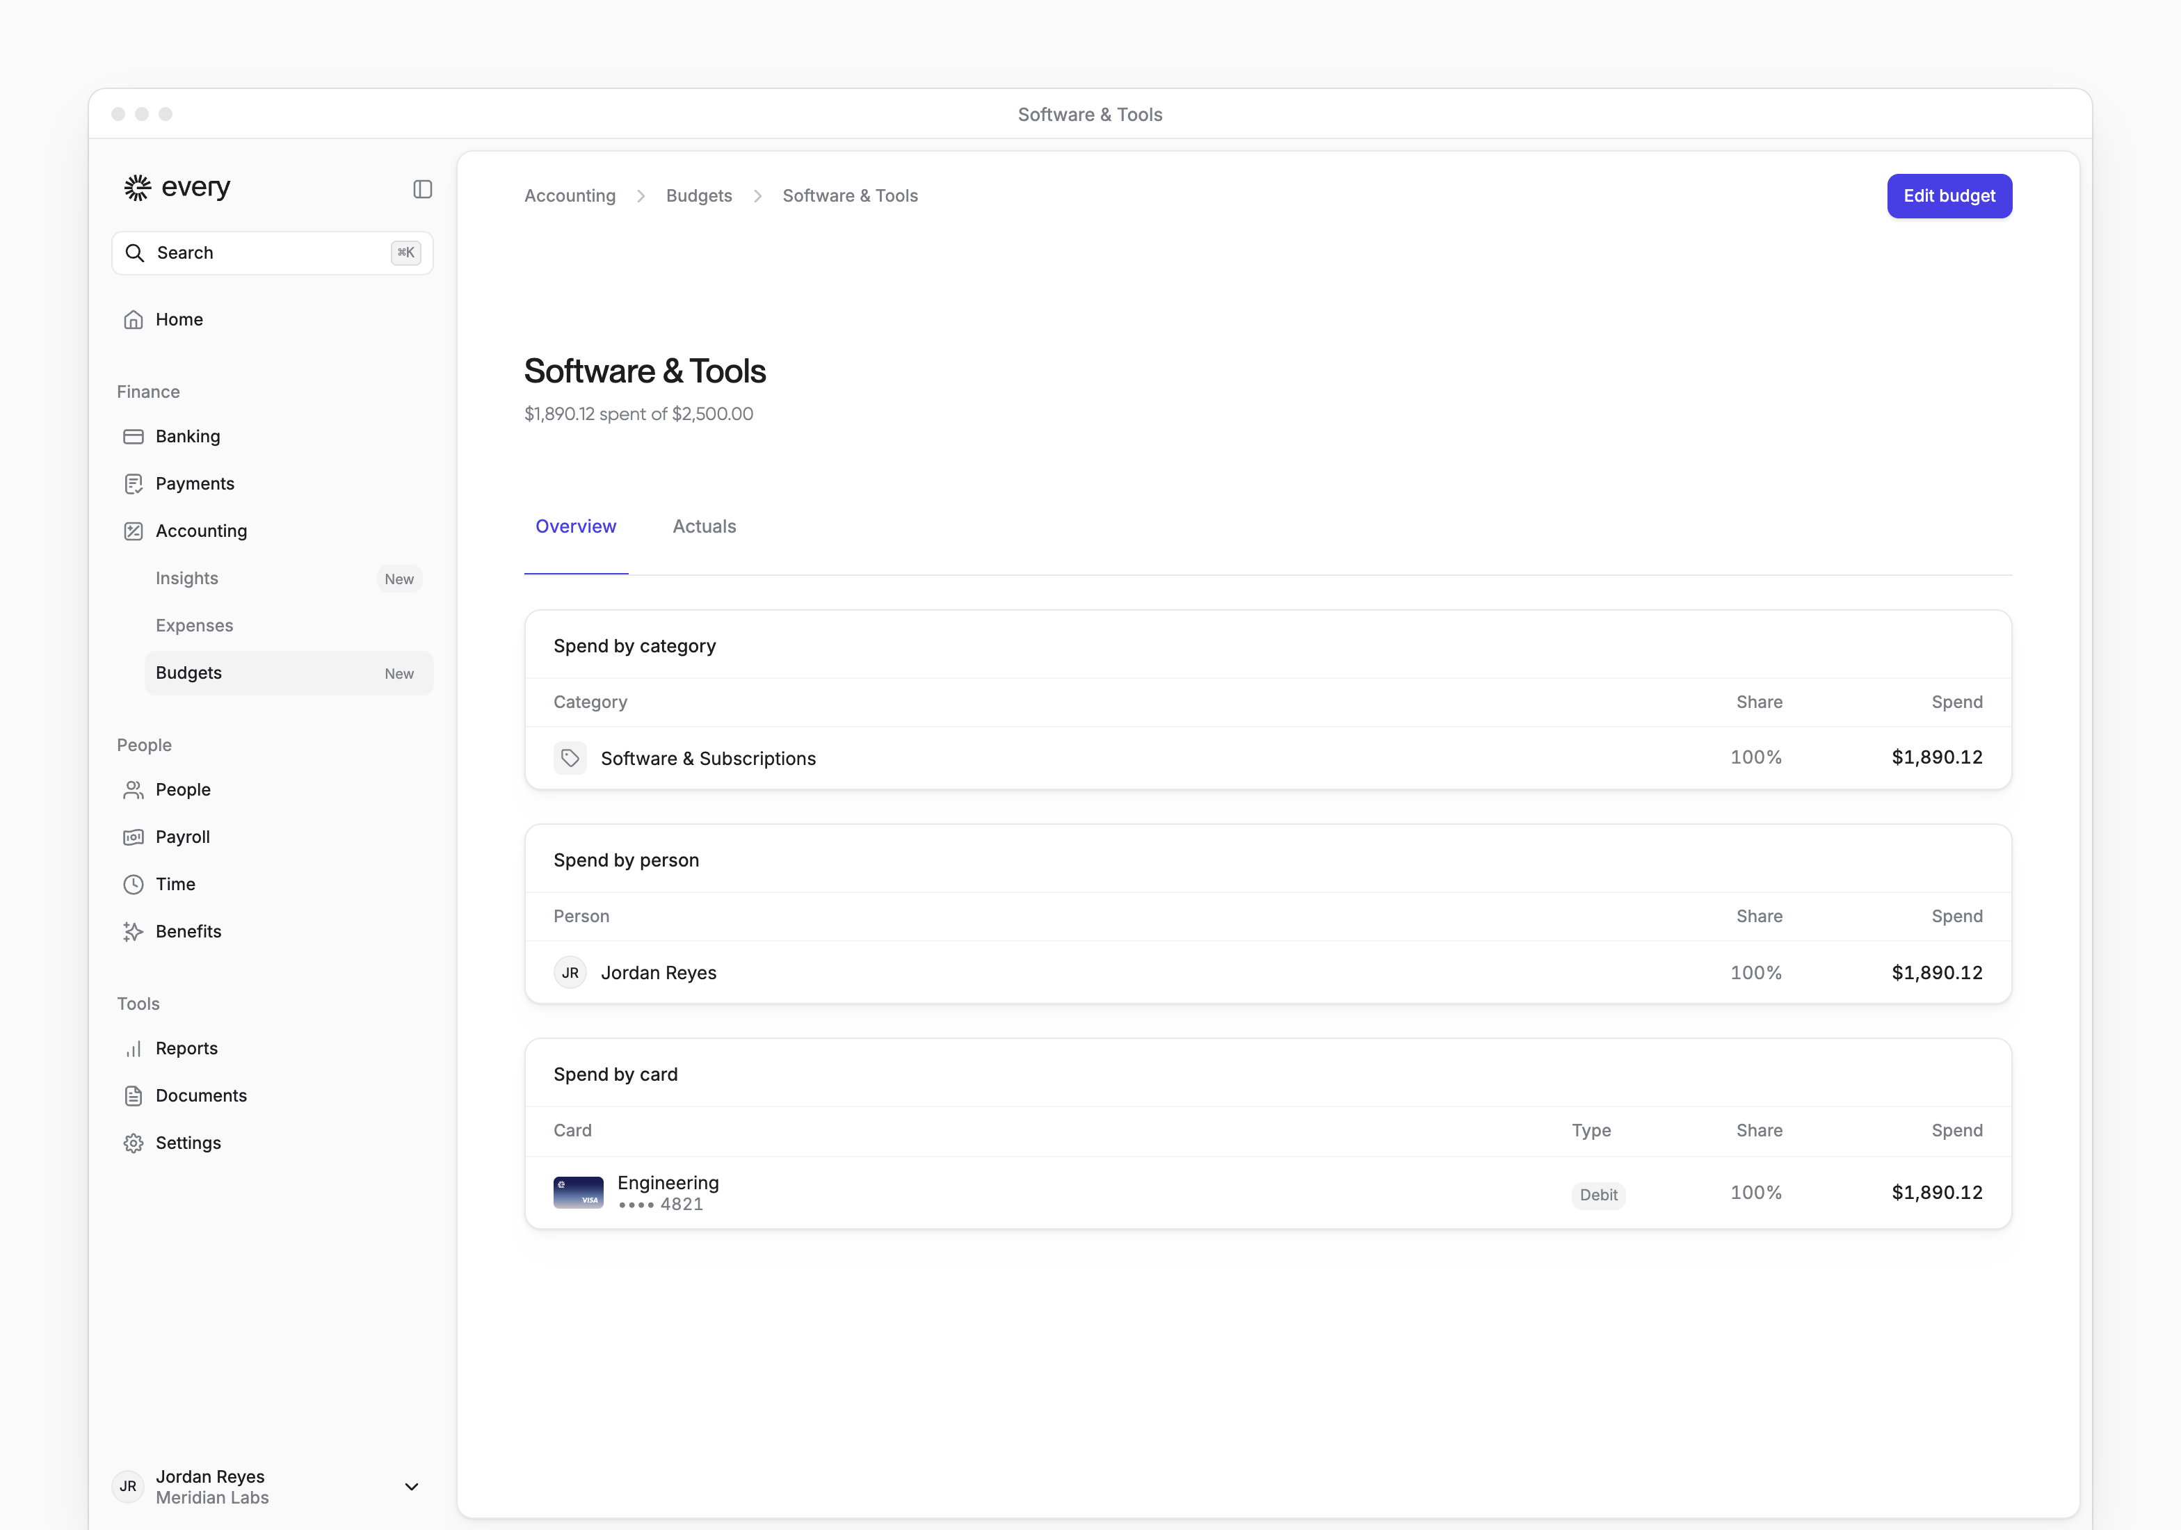Open Banking via its card icon
Image resolution: width=2181 pixels, height=1530 pixels.
tap(133, 437)
